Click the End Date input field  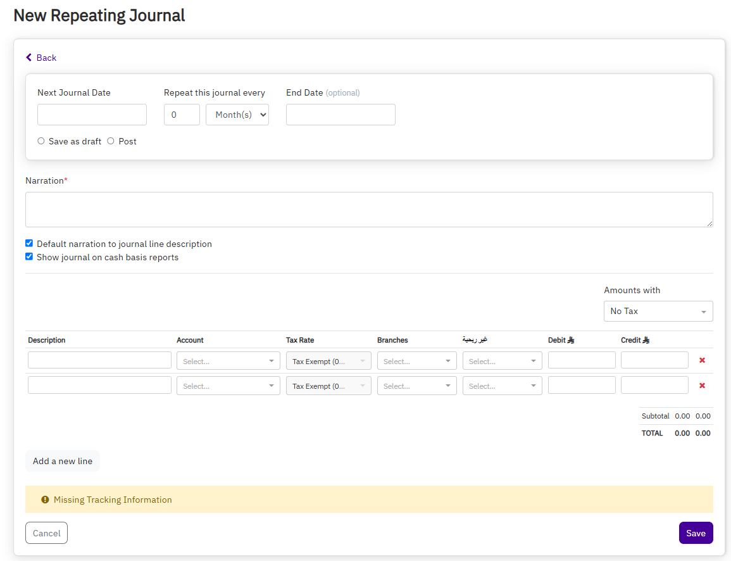click(x=341, y=115)
